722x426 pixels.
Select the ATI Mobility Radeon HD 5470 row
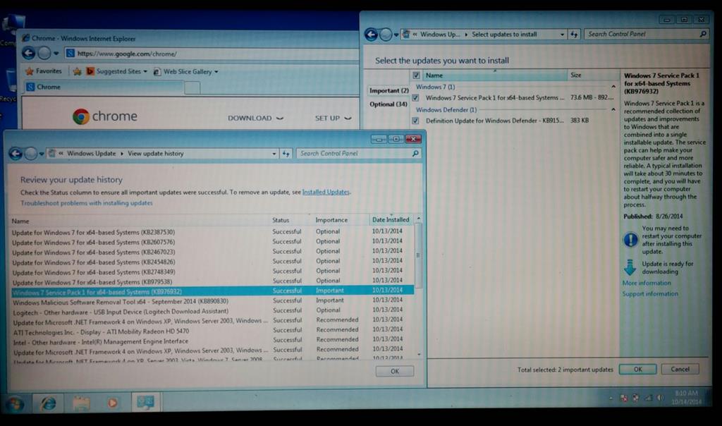[x=212, y=331]
